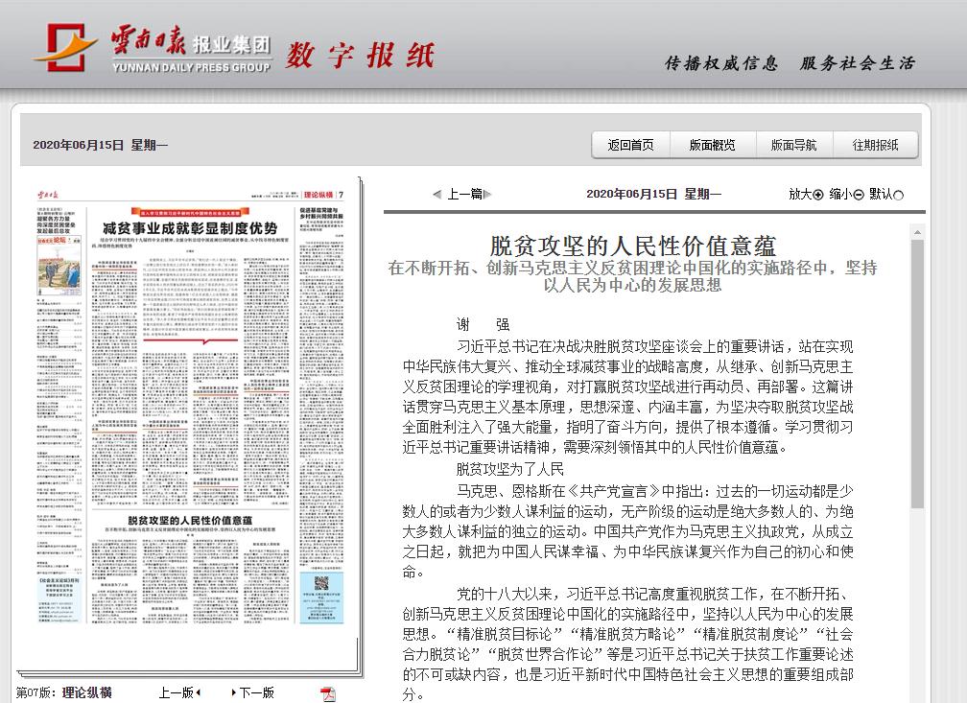This screenshot has height=703, width=967.
Task: Click the 上一版 previous page arrow
Action: (x=199, y=692)
